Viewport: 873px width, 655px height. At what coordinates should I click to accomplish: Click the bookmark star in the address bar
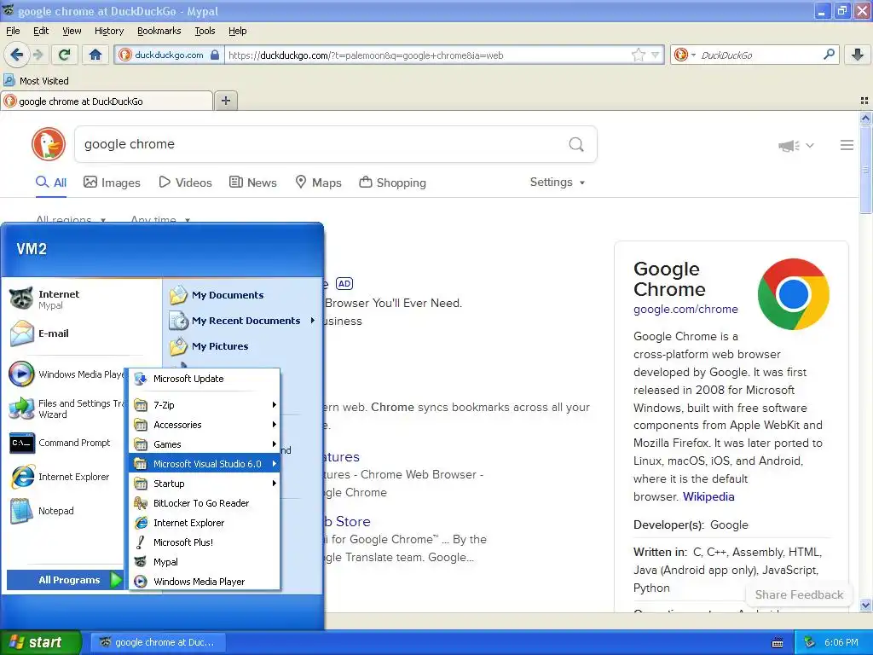click(x=638, y=55)
